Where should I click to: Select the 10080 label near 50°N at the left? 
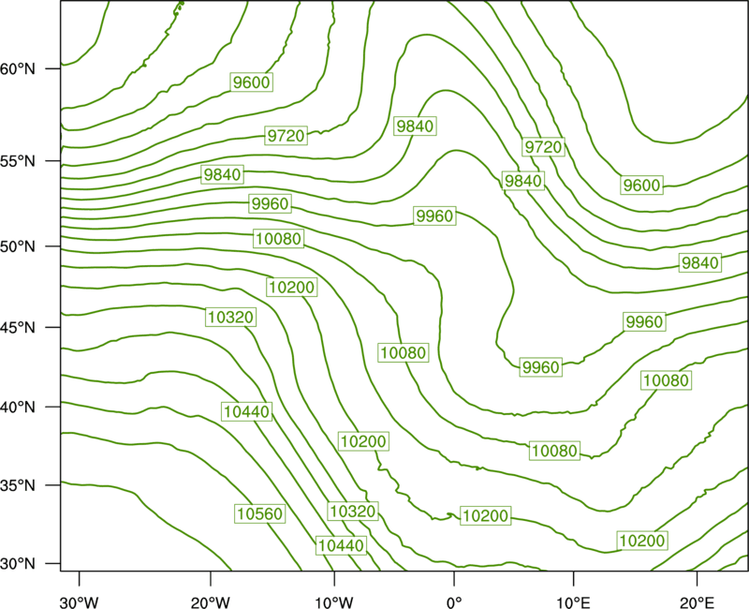coord(278,239)
